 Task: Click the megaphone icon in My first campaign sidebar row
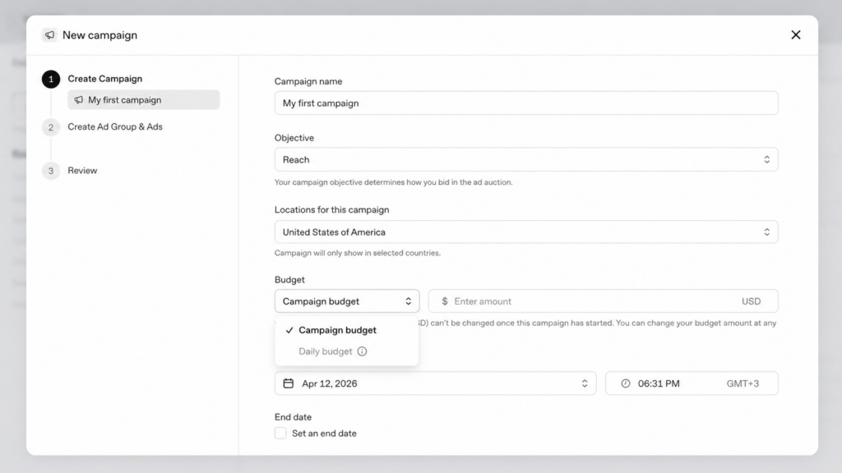coord(79,99)
